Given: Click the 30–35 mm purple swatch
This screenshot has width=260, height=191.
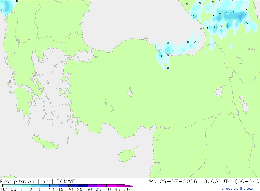Looking at the screenshot, I should point(92,186).
